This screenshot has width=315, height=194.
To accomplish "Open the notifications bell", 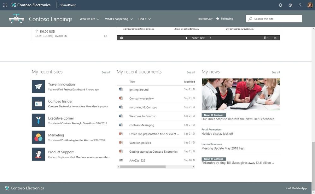I will tap(280, 5).
